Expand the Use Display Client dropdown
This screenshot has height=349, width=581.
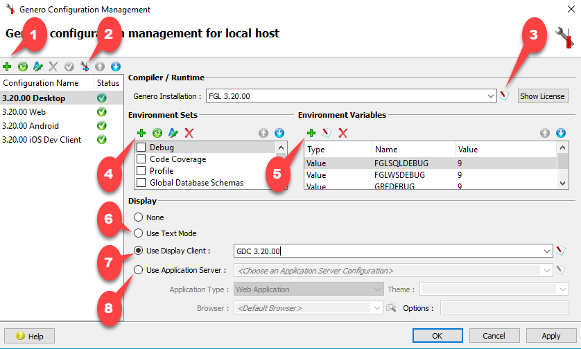click(x=546, y=251)
